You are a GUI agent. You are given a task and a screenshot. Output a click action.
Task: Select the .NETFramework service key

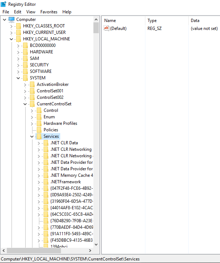pyautogui.click(x=66, y=182)
